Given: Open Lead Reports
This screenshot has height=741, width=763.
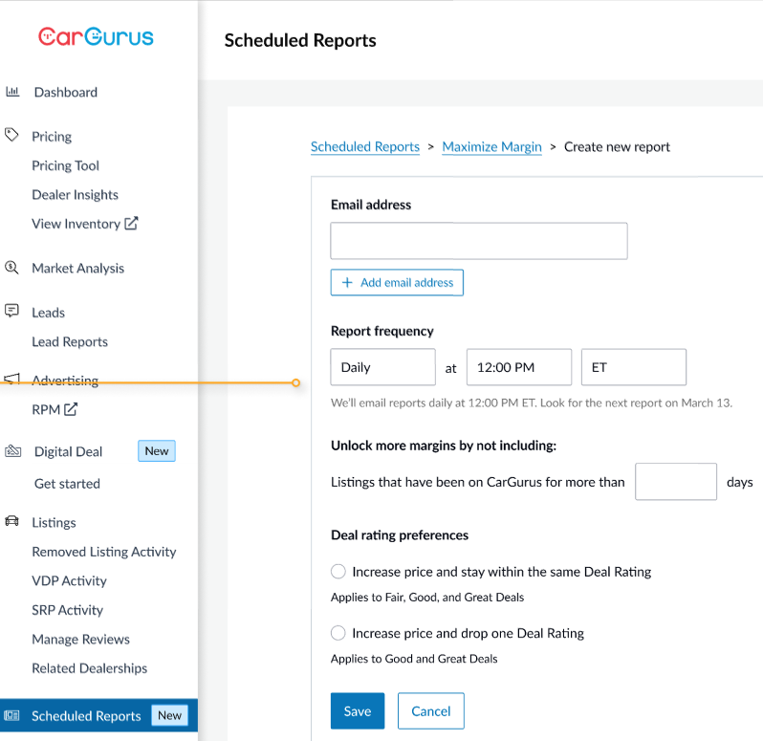Looking at the screenshot, I should [x=70, y=341].
